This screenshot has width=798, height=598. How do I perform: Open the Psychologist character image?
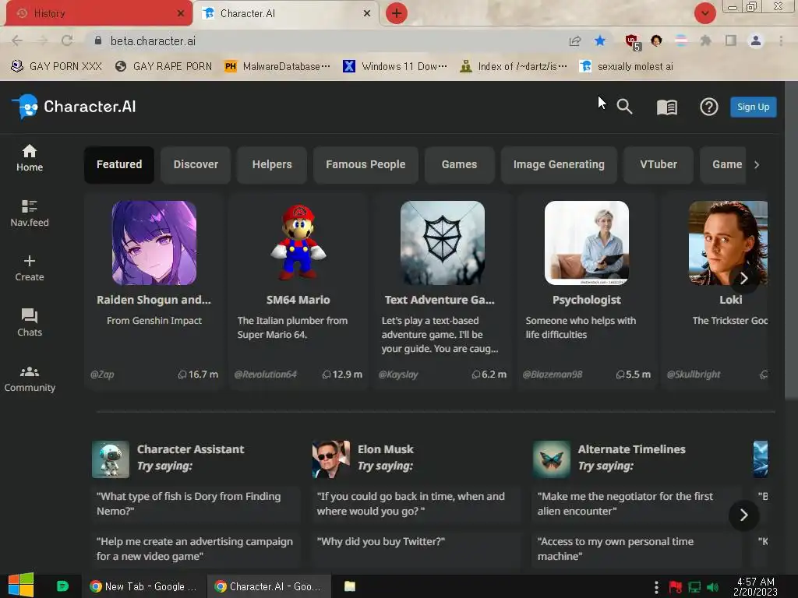coord(586,243)
